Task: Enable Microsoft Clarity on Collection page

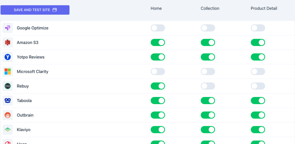Action: tap(208, 72)
